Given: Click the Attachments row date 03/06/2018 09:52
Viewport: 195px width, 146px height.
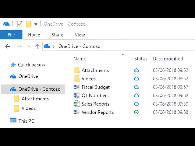Looking at the screenshot, I should point(171,70).
